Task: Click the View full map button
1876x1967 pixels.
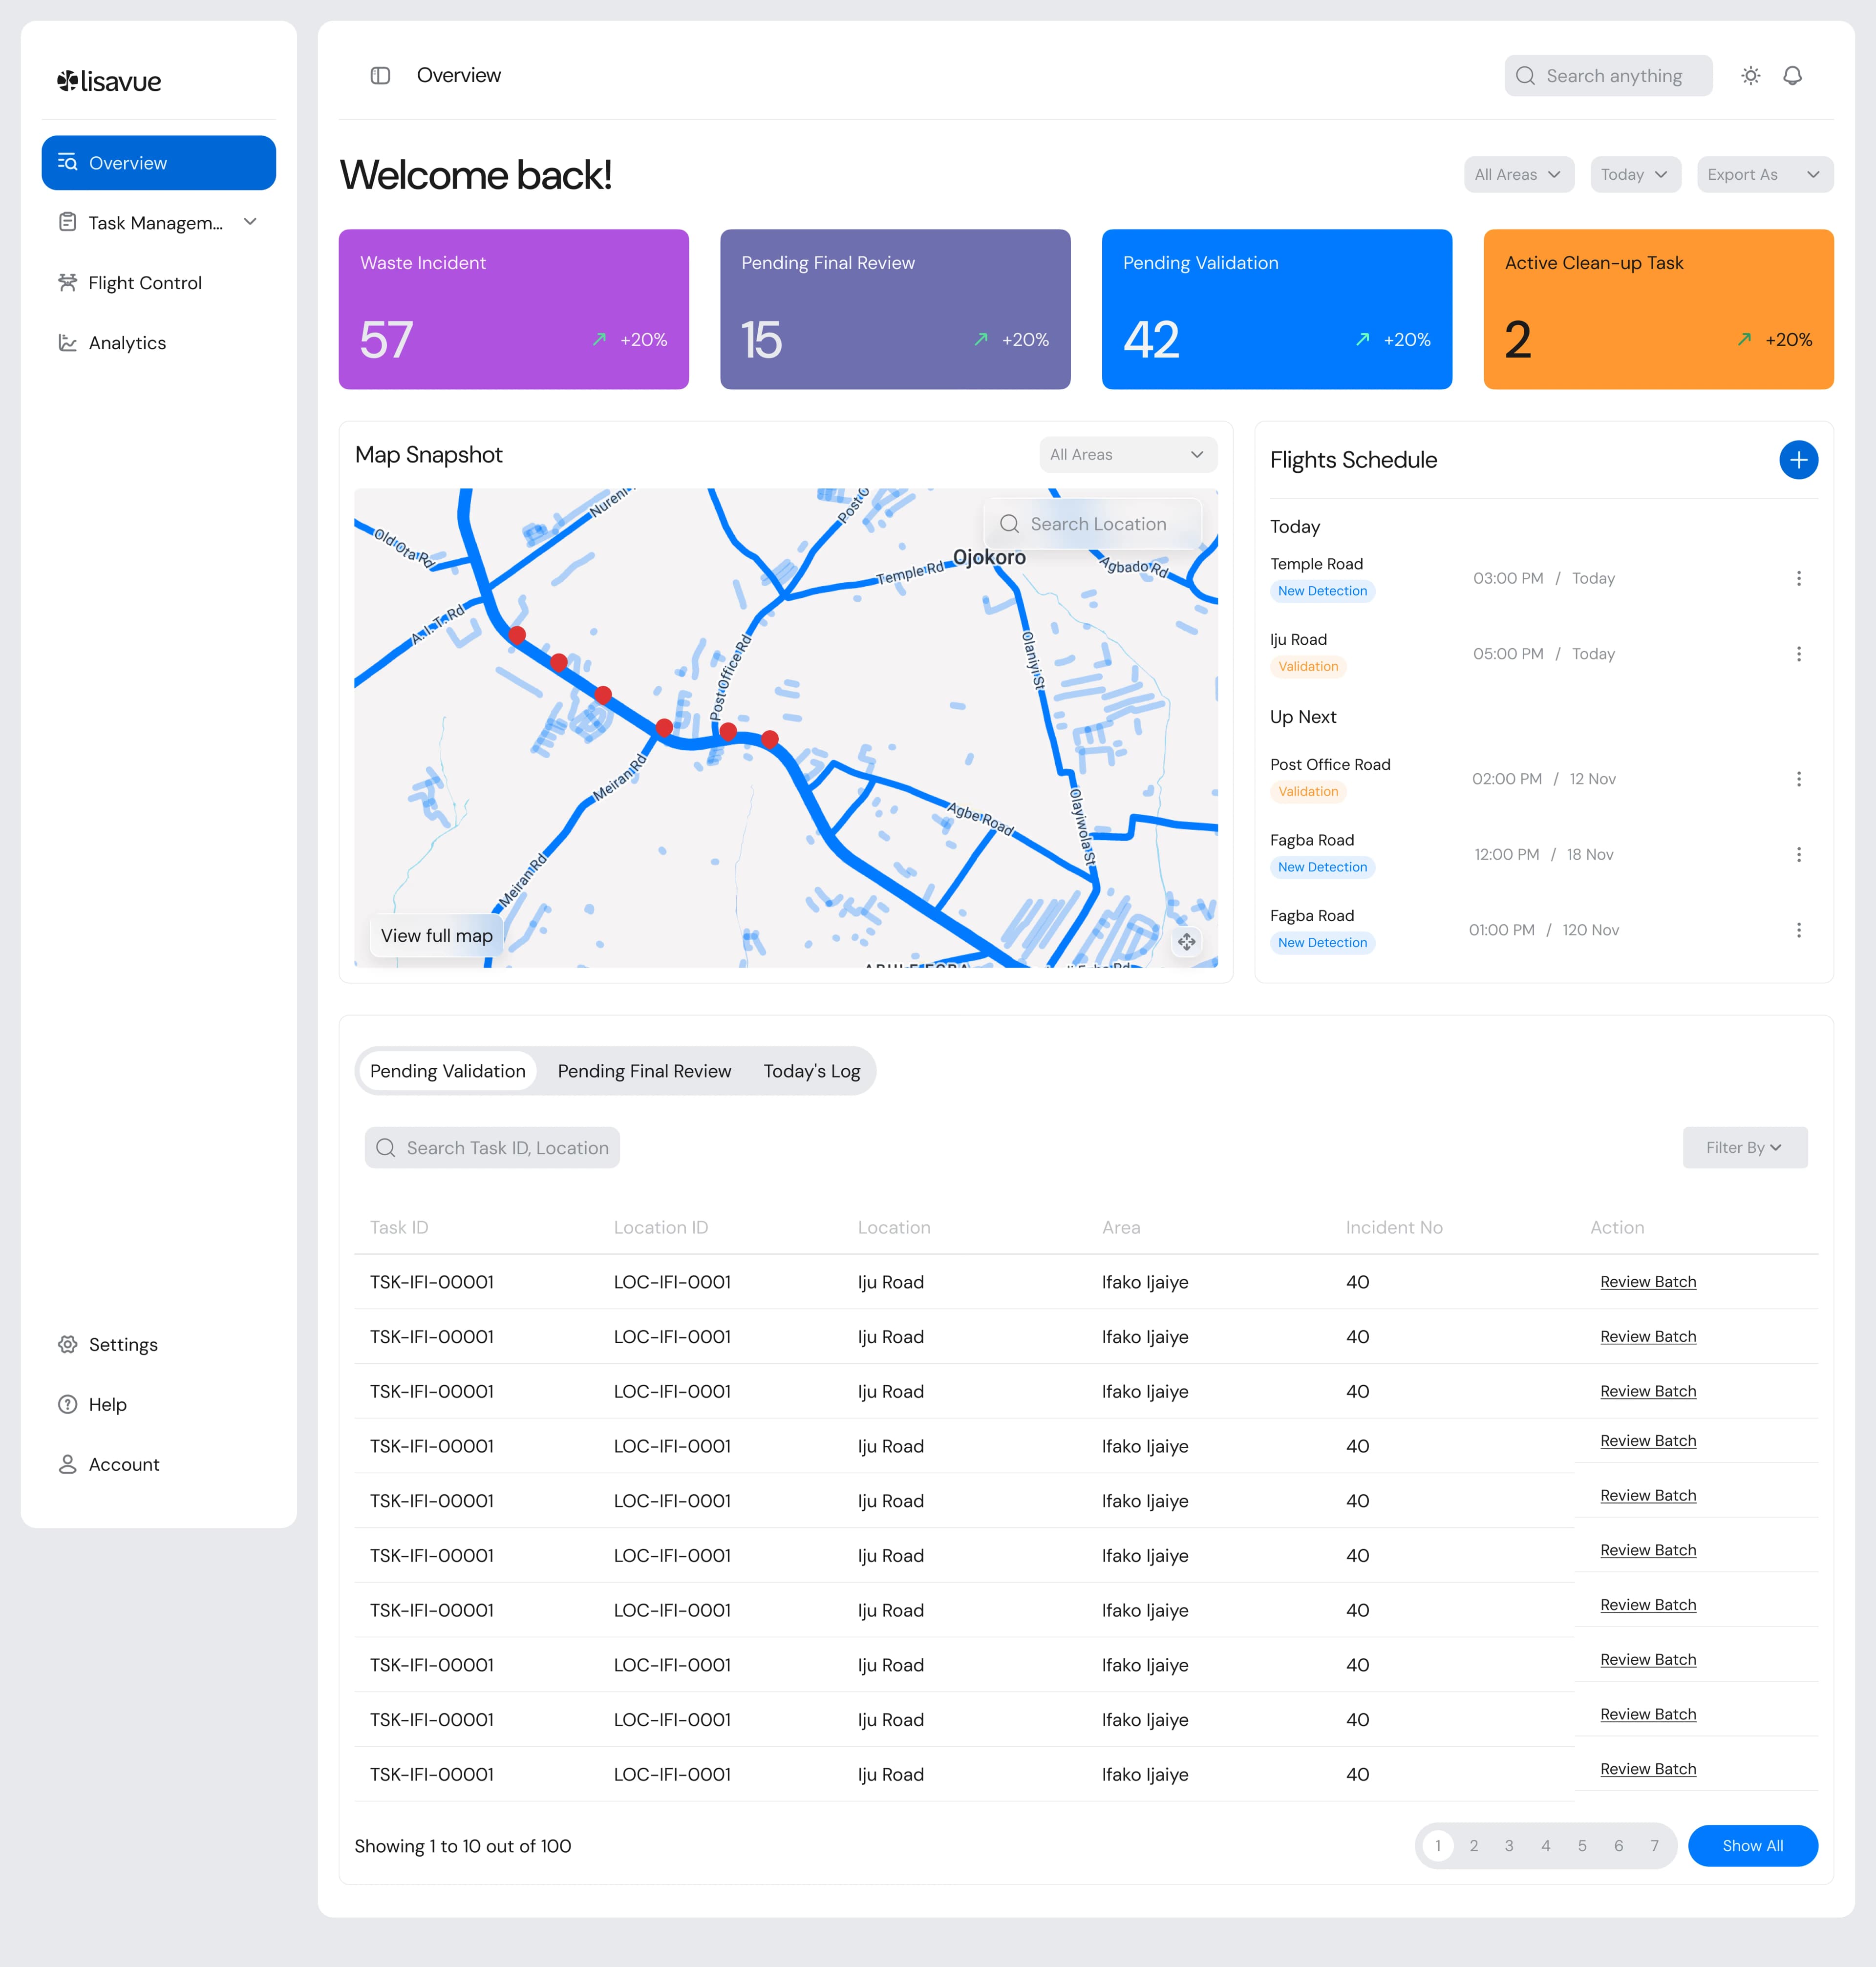Action: tap(436, 935)
